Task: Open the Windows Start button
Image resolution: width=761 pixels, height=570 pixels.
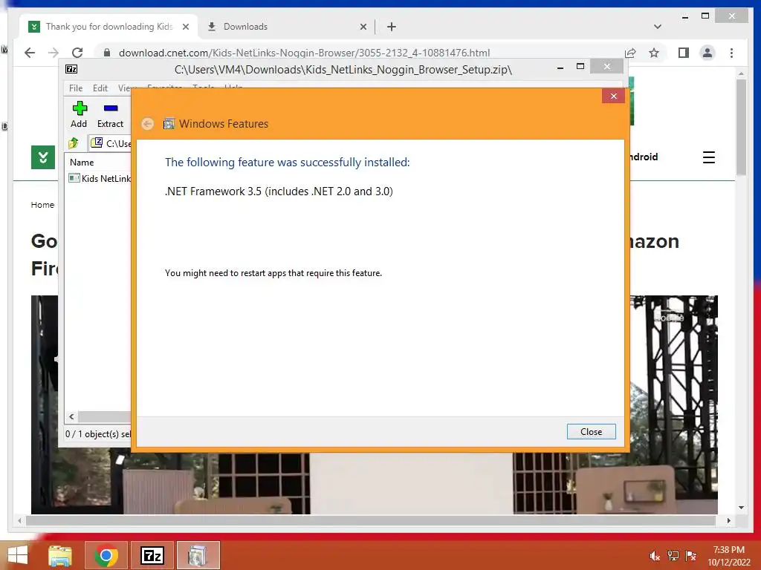Action: coord(18,555)
